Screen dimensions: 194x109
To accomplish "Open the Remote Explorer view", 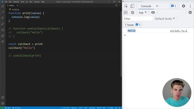I will pos(3,30).
